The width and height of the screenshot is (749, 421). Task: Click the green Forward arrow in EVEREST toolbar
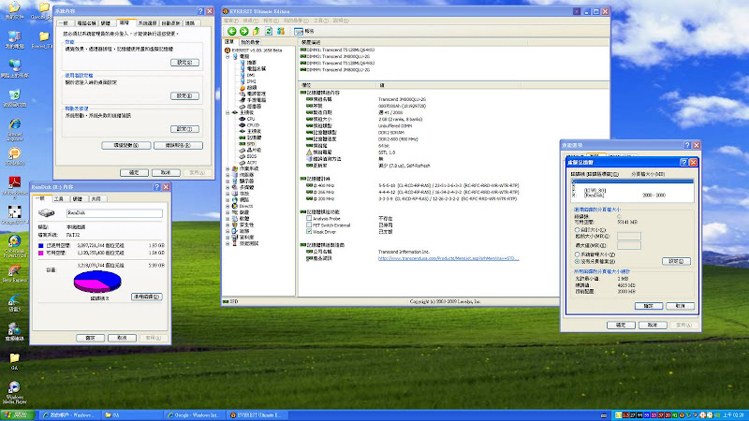242,31
